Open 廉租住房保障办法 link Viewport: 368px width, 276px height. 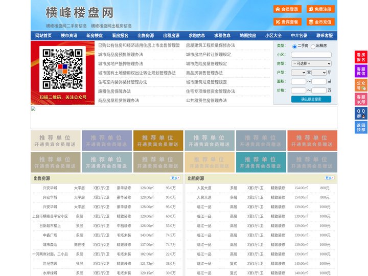[114, 91]
